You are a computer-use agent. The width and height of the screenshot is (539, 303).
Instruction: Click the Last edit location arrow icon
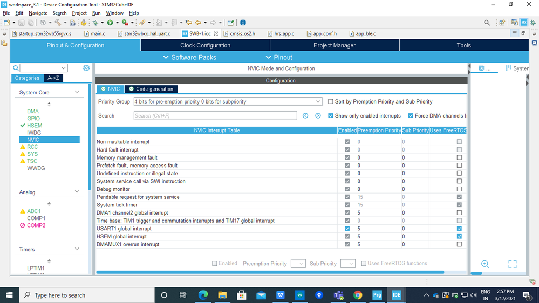pyautogui.click(x=189, y=23)
